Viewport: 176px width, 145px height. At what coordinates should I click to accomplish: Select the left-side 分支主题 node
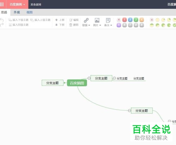pyautogui.click(x=52, y=83)
